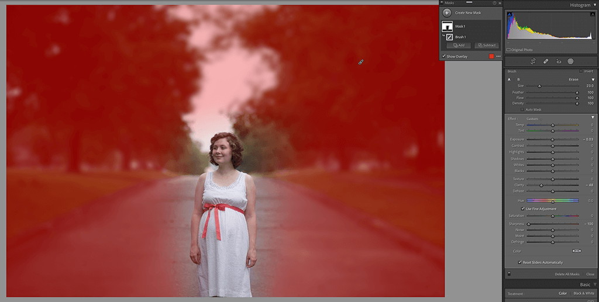Toggle shadow clipping indicator in histogram
Image resolution: width=599 pixels, height=302 pixels.
pyautogui.click(x=510, y=15)
